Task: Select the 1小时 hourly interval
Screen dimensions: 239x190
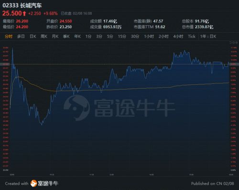Action: tap(149, 36)
